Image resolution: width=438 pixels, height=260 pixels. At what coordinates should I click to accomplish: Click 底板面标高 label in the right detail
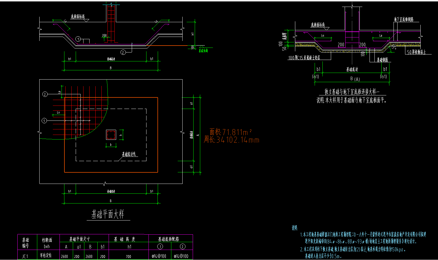pyautogui.click(x=318, y=25)
